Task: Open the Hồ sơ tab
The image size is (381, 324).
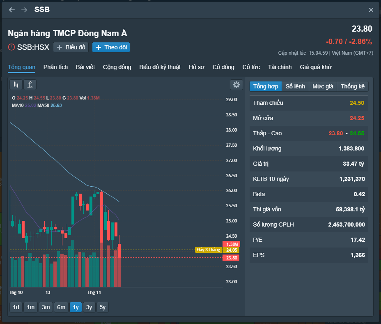Action: click(x=197, y=67)
